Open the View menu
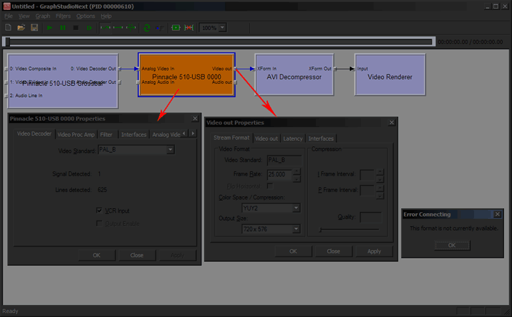Viewport: 512px width, 317px height. point(24,16)
